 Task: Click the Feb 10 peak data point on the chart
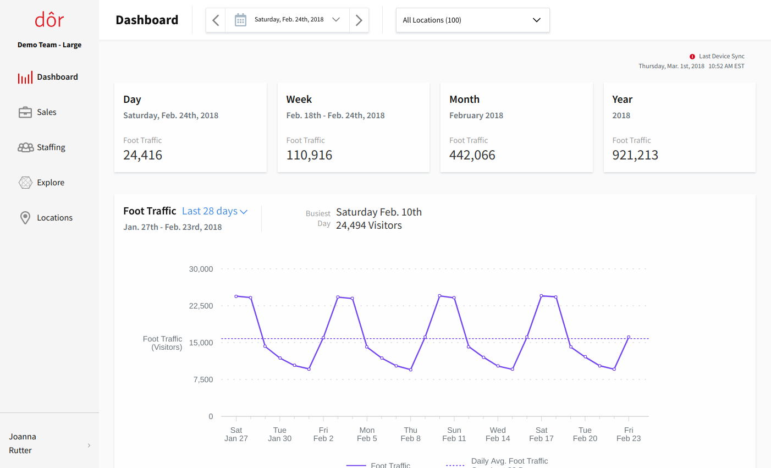pos(440,295)
